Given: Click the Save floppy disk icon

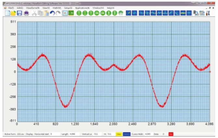Looking at the screenshot, I should [20, 13].
